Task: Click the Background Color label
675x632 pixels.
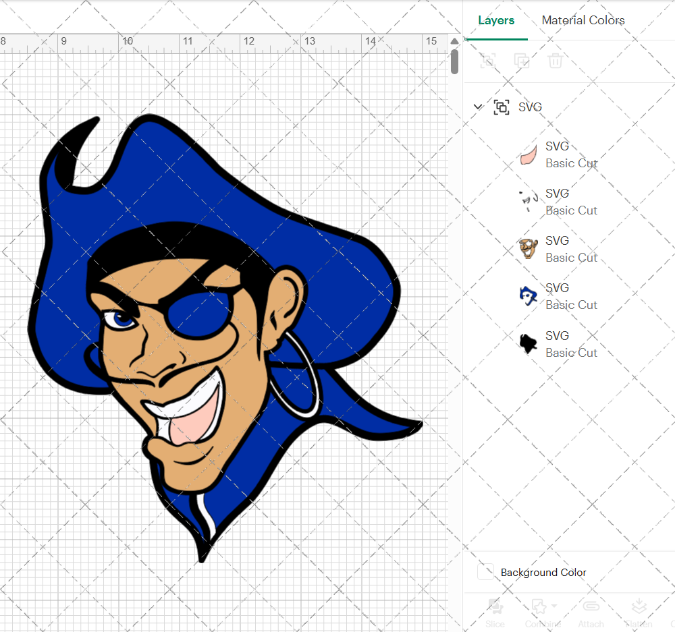Action: click(x=543, y=572)
